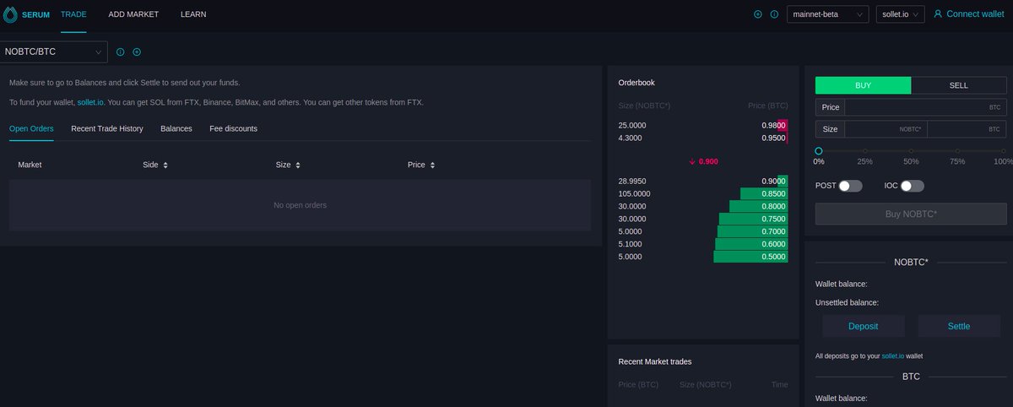Open the NOBTC/BTC market dropdown

(x=54, y=52)
